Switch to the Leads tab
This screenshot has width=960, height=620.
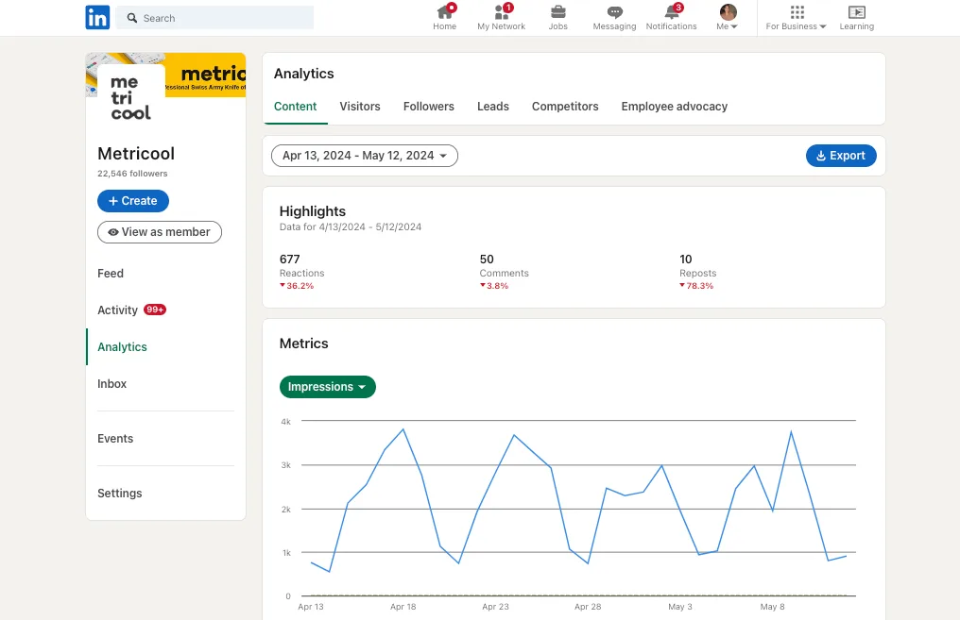click(x=493, y=107)
